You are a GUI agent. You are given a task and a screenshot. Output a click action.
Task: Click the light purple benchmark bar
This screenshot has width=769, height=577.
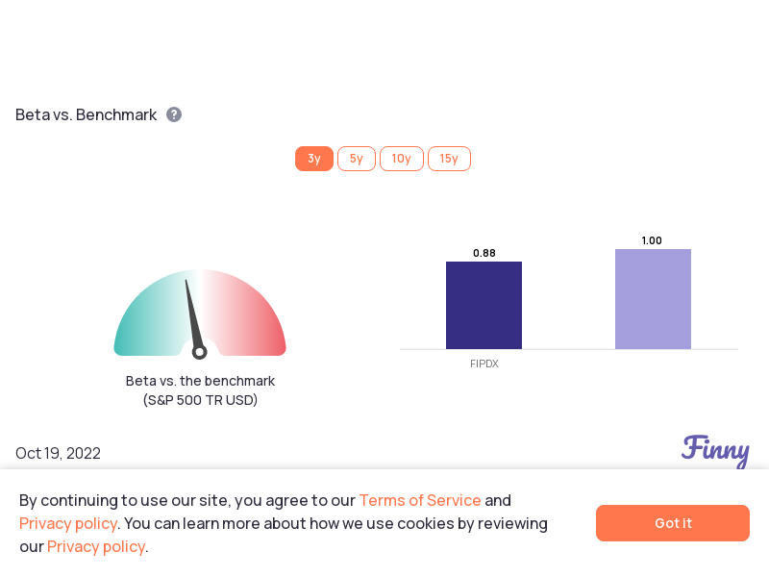653,299
